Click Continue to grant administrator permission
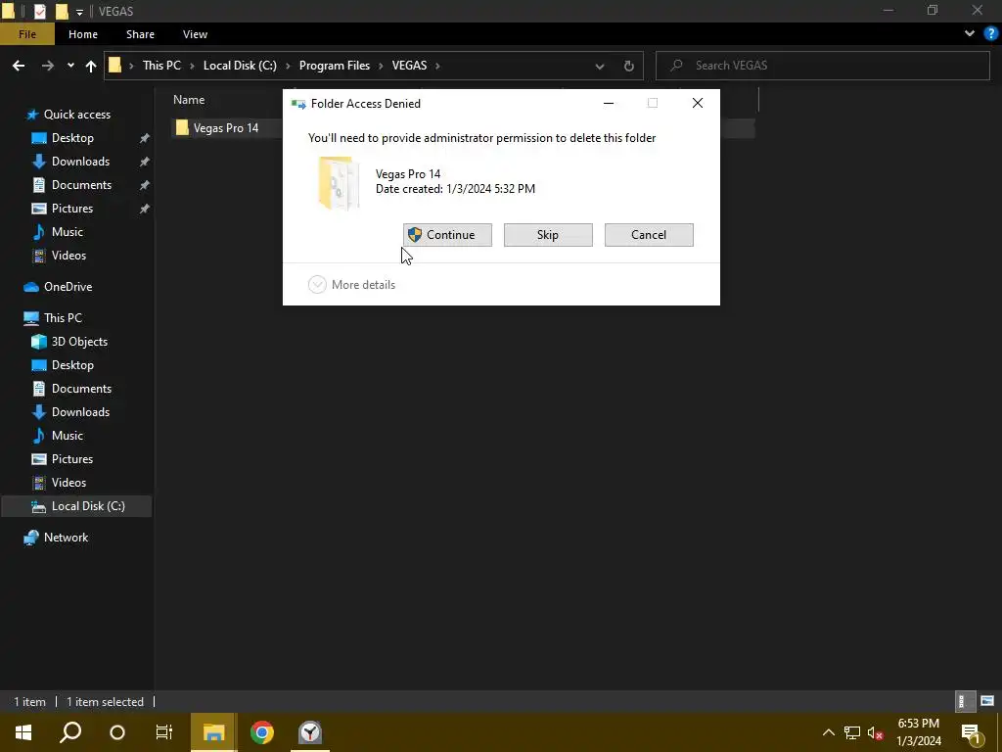The image size is (1002, 752). [x=447, y=235]
